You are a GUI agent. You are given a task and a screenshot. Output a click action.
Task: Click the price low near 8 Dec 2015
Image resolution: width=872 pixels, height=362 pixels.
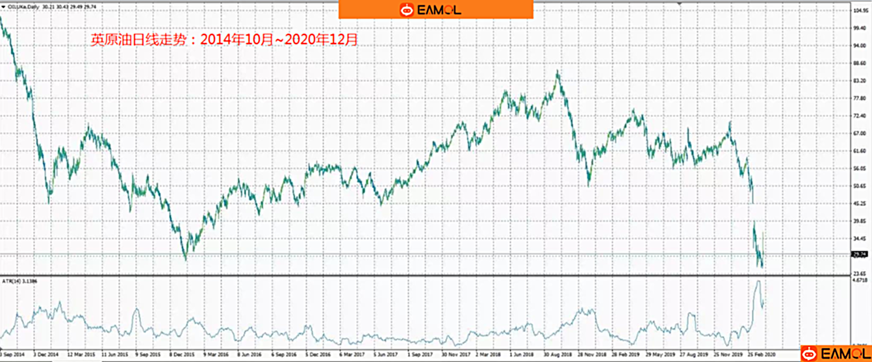(185, 259)
